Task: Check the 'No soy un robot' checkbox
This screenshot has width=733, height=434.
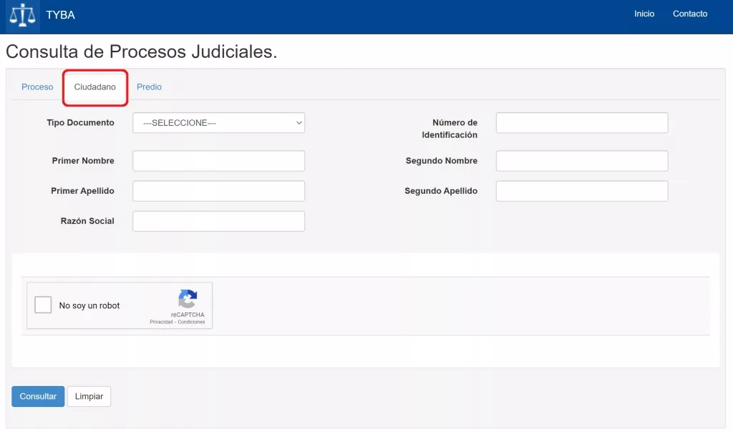Action: [44, 305]
